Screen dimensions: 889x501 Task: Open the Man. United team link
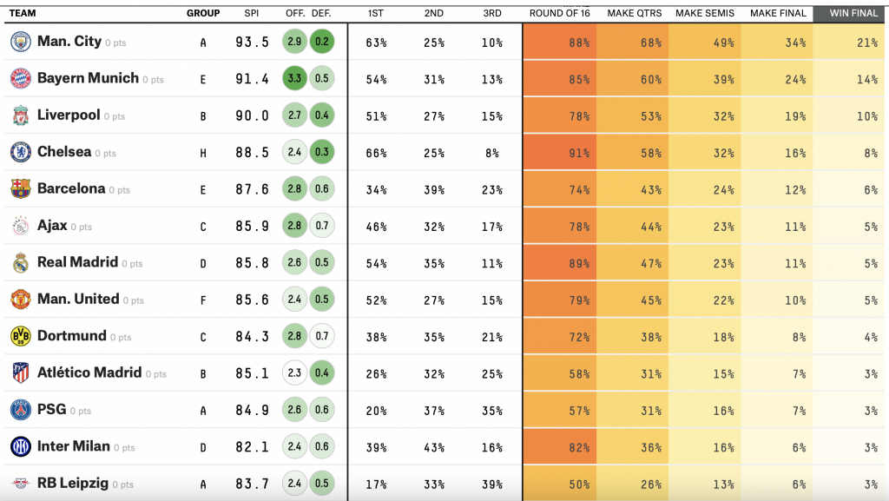tap(77, 299)
